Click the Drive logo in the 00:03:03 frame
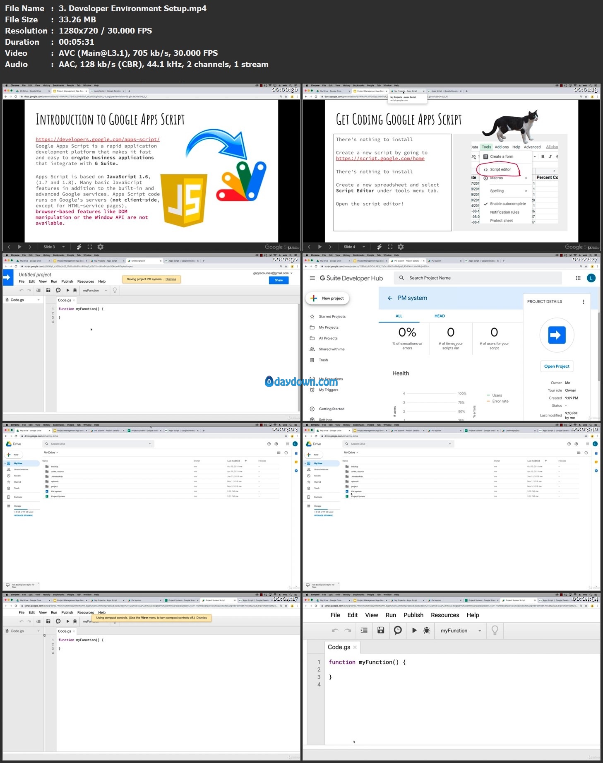This screenshot has width=603, height=763. coord(8,444)
